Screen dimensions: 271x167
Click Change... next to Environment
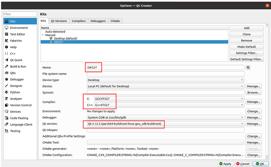(254, 111)
